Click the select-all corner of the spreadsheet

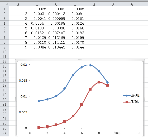coord(4,4)
